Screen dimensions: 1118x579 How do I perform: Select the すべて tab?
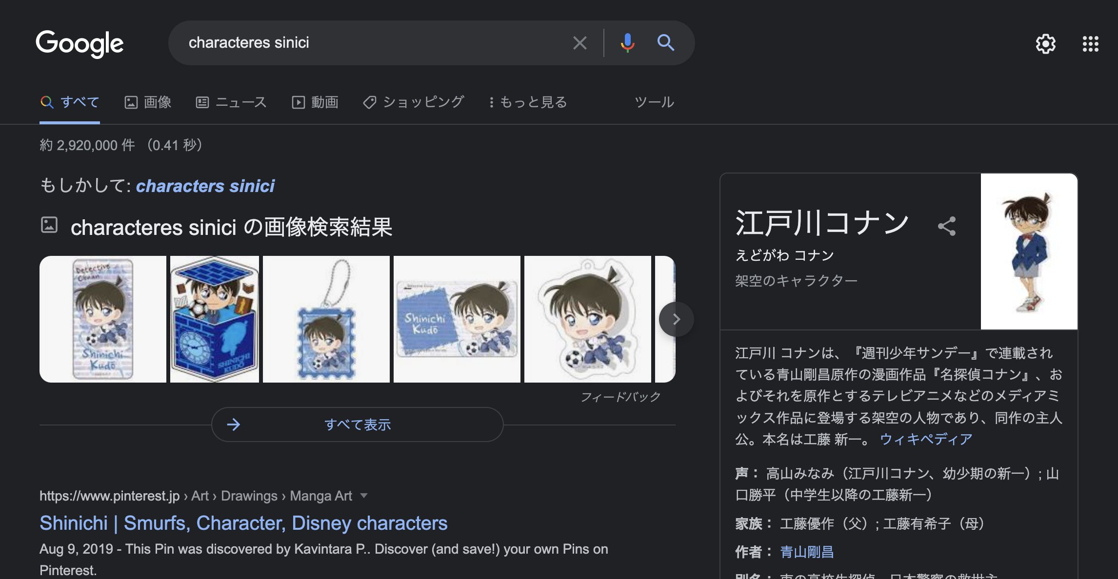click(70, 102)
